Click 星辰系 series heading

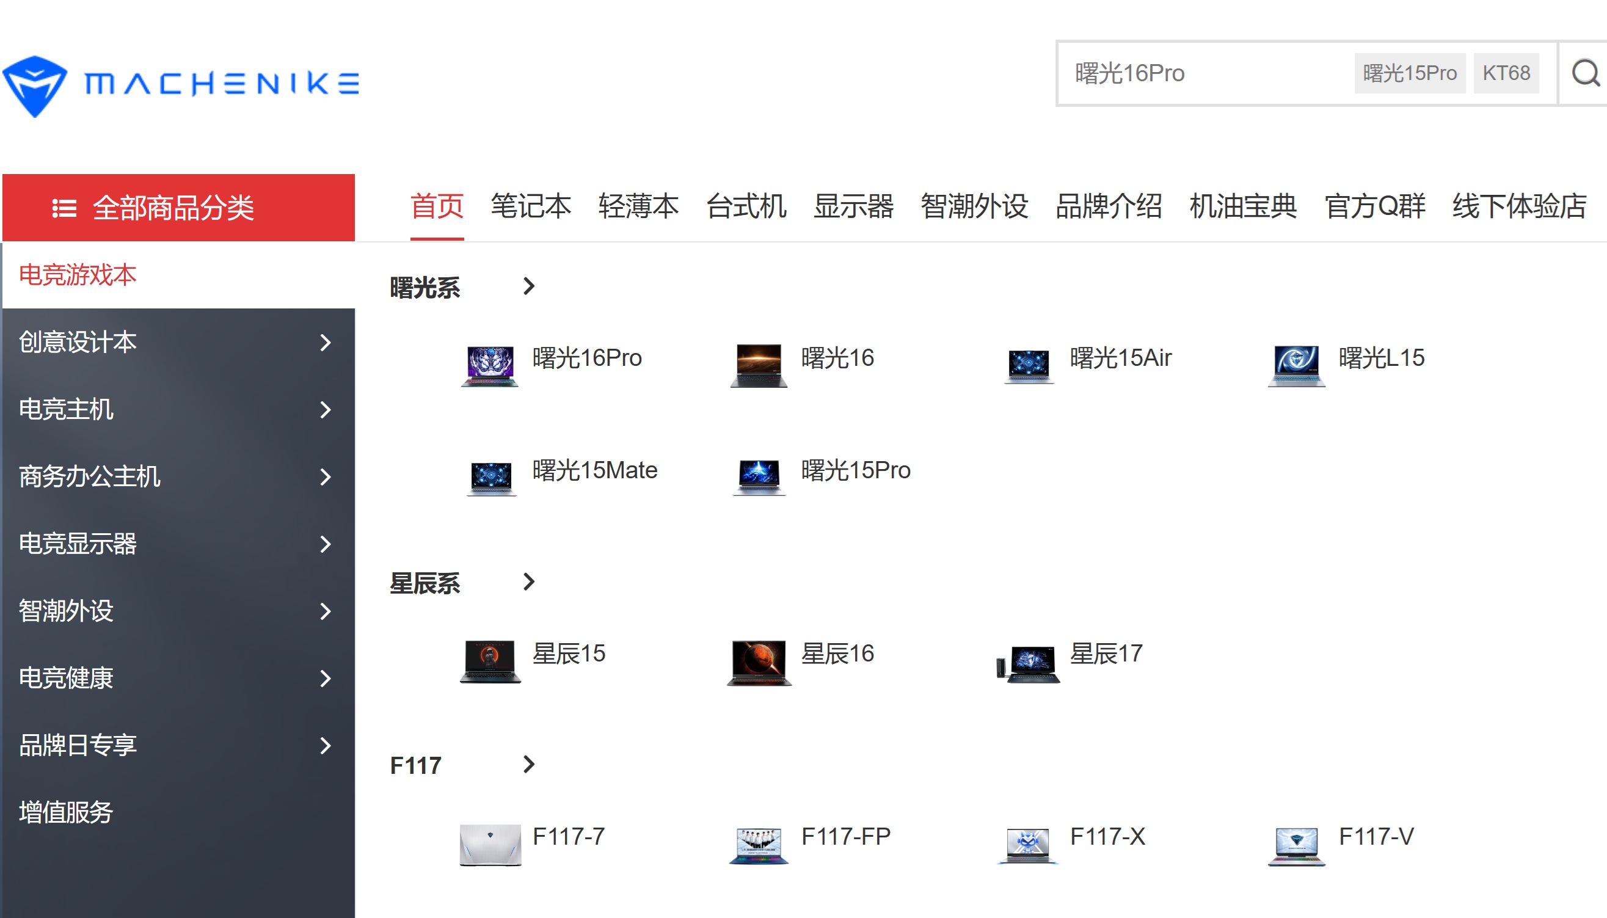coord(425,584)
